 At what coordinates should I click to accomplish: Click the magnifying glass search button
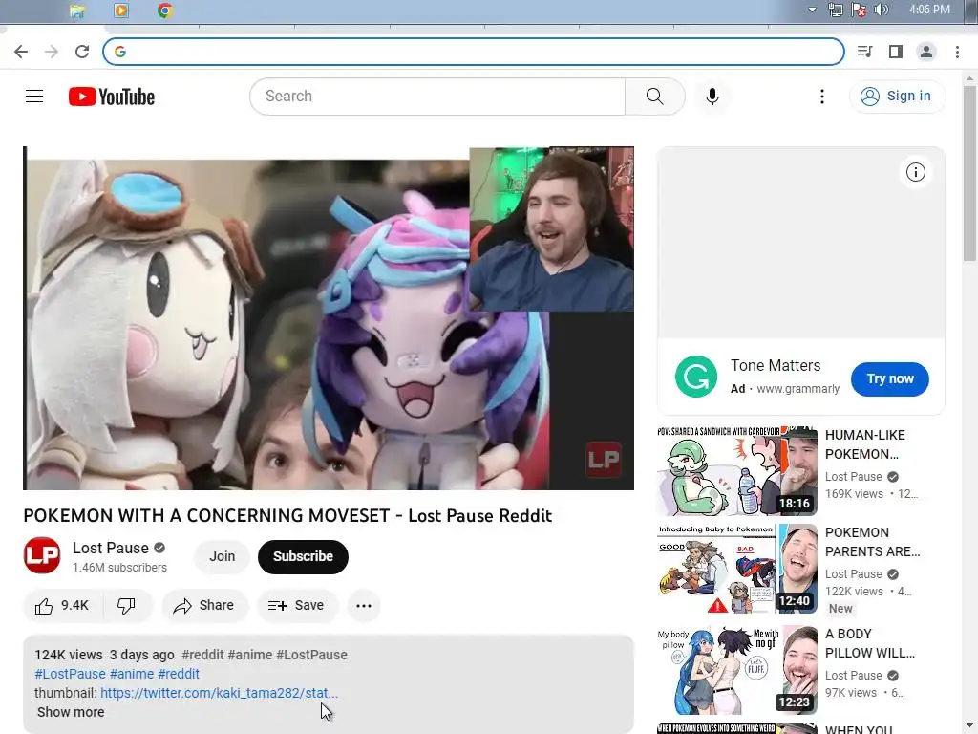pyautogui.click(x=655, y=97)
